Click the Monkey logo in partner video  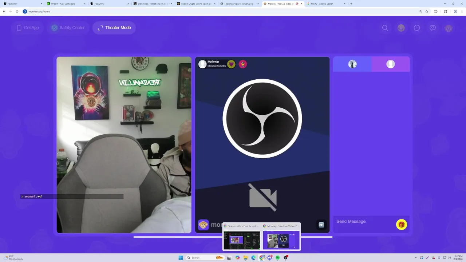[203, 225]
